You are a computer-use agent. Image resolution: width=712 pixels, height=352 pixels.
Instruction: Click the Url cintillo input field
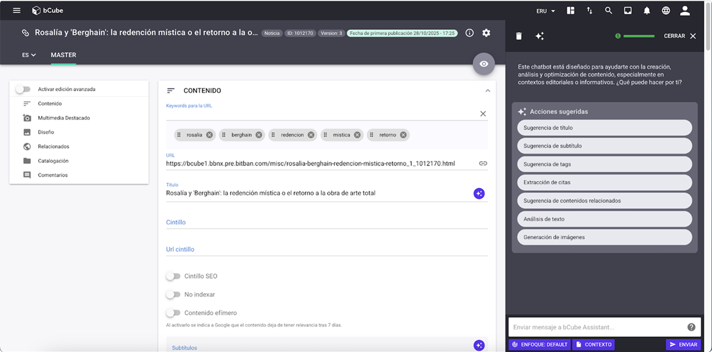click(326, 249)
